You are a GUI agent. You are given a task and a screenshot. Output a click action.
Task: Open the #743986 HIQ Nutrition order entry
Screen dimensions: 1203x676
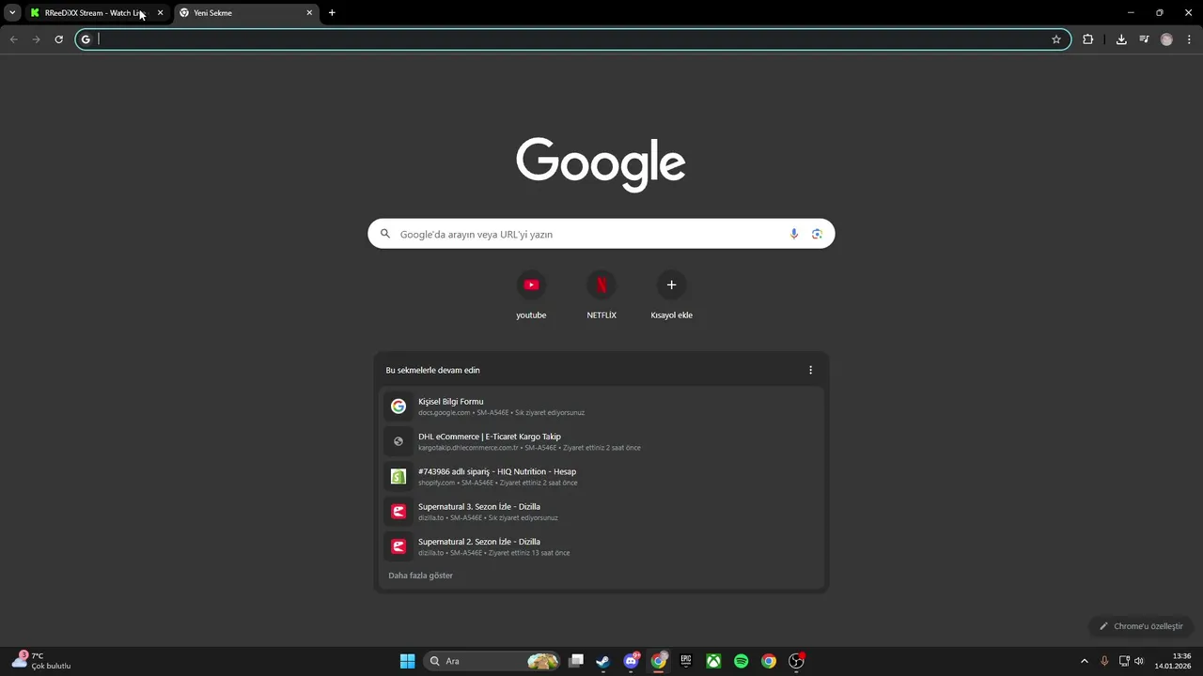[601, 476]
